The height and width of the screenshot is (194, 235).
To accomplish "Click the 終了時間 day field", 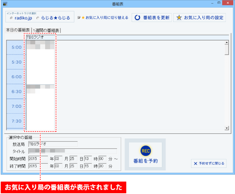I will click(73, 166).
